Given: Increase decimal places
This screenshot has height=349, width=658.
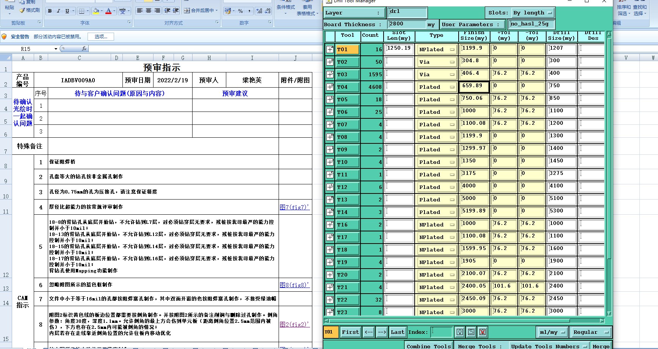Looking at the screenshot, I should tap(259, 11).
